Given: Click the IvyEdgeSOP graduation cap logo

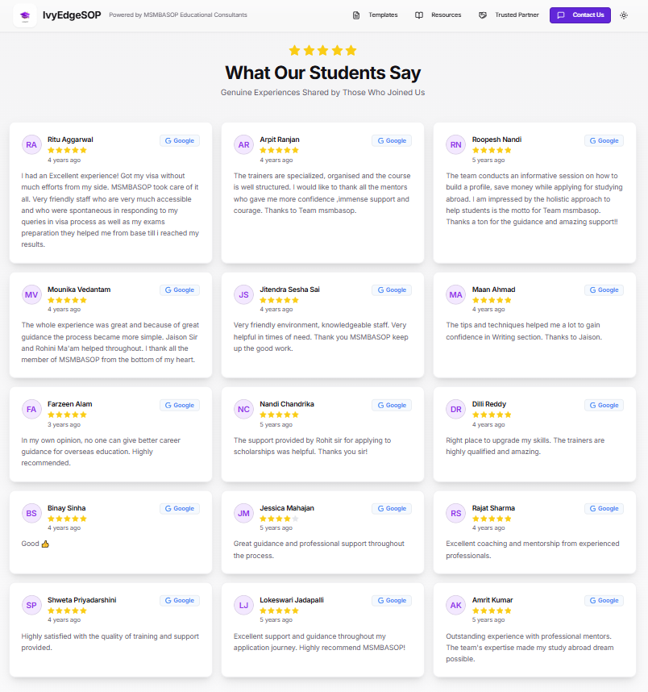Looking at the screenshot, I should click(25, 15).
